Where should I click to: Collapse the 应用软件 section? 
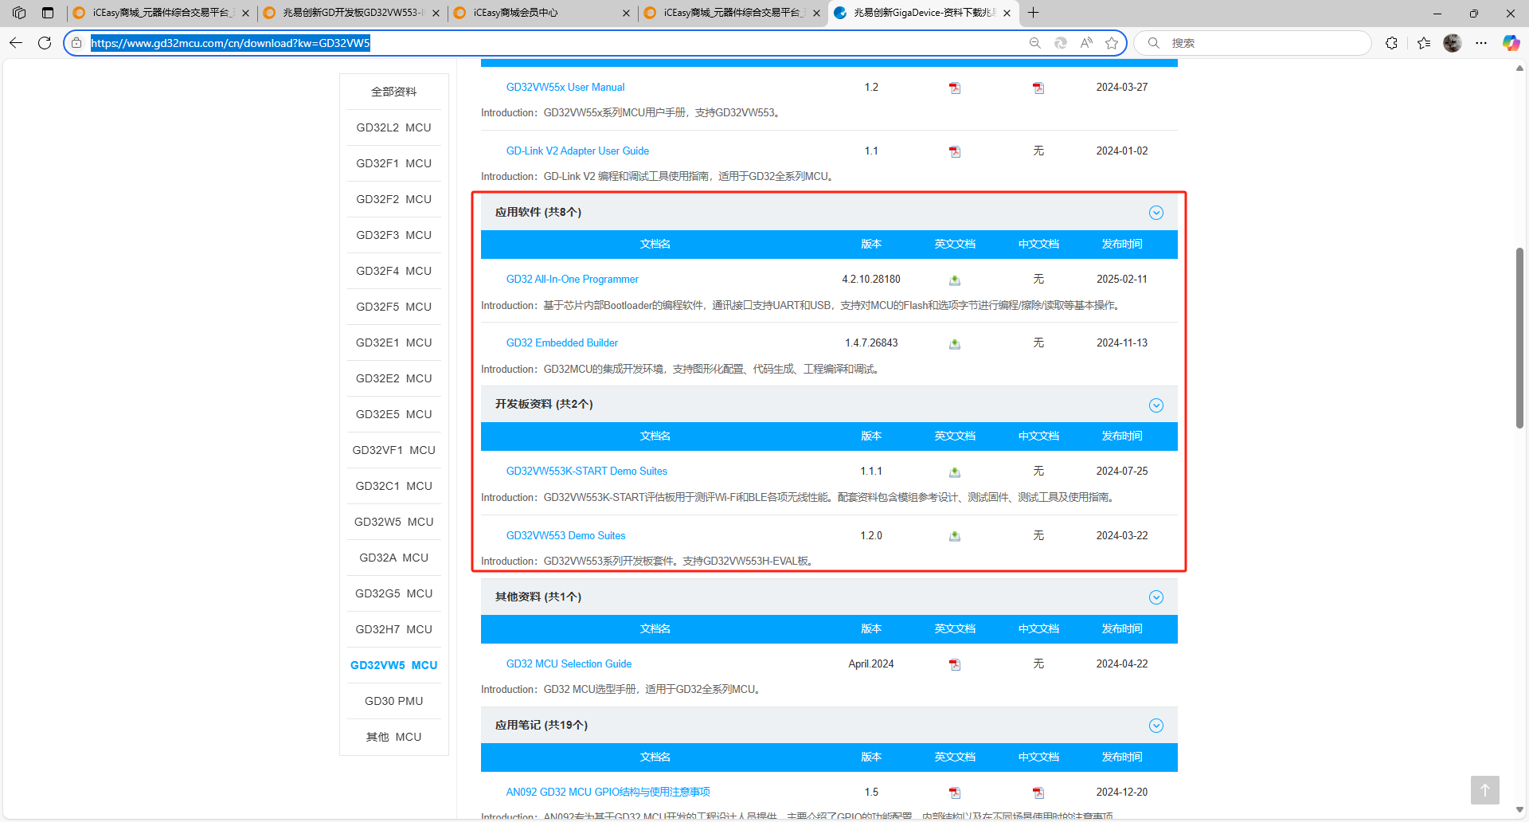[1156, 213]
